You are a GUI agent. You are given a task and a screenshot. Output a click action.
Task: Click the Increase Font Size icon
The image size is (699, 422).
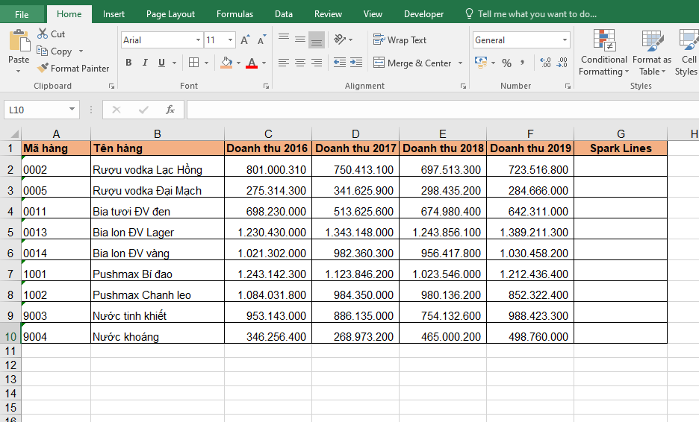[x=245, y=40]
